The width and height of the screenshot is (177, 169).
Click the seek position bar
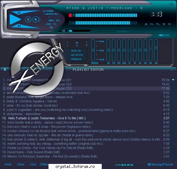point(134,32)
